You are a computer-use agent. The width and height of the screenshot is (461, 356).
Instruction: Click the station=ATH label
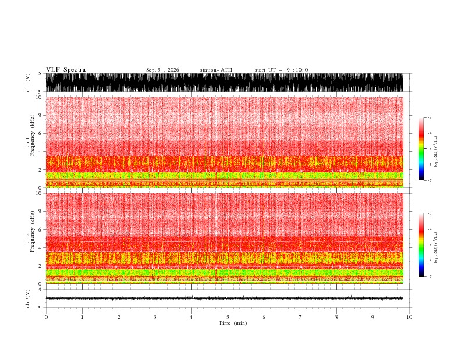(x=216, y=70)
